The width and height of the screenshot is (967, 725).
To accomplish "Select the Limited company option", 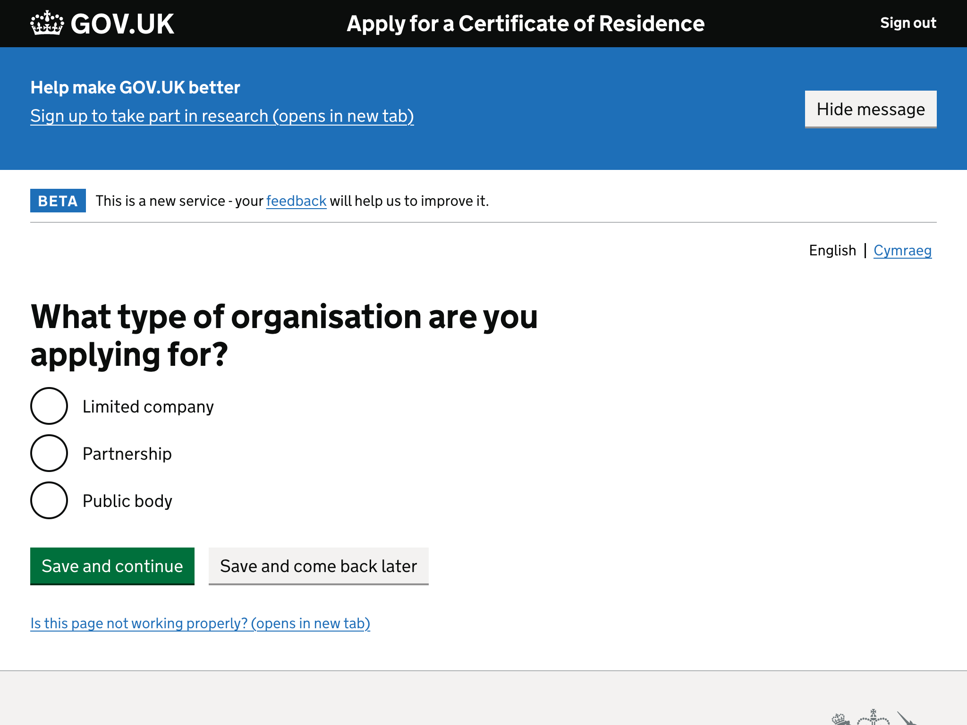I will [49, 406].
